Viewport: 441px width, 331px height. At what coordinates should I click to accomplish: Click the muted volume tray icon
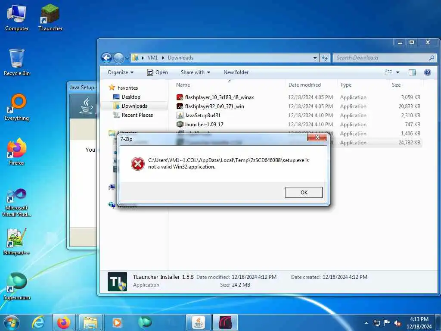pos(398,323)
